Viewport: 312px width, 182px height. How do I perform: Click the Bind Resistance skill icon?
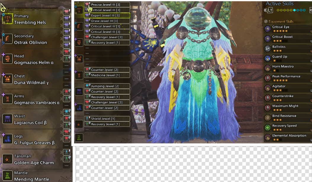(267, 117)
